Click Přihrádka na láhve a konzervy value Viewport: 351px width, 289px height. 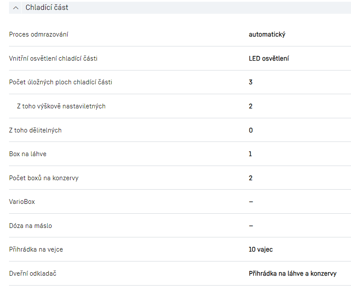point(292,274)
